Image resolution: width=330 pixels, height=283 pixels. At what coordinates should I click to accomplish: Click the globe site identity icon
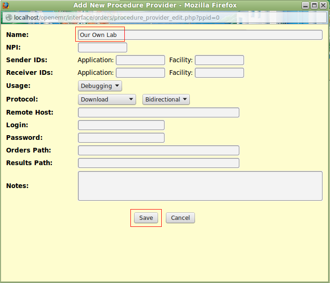point(8,17)
